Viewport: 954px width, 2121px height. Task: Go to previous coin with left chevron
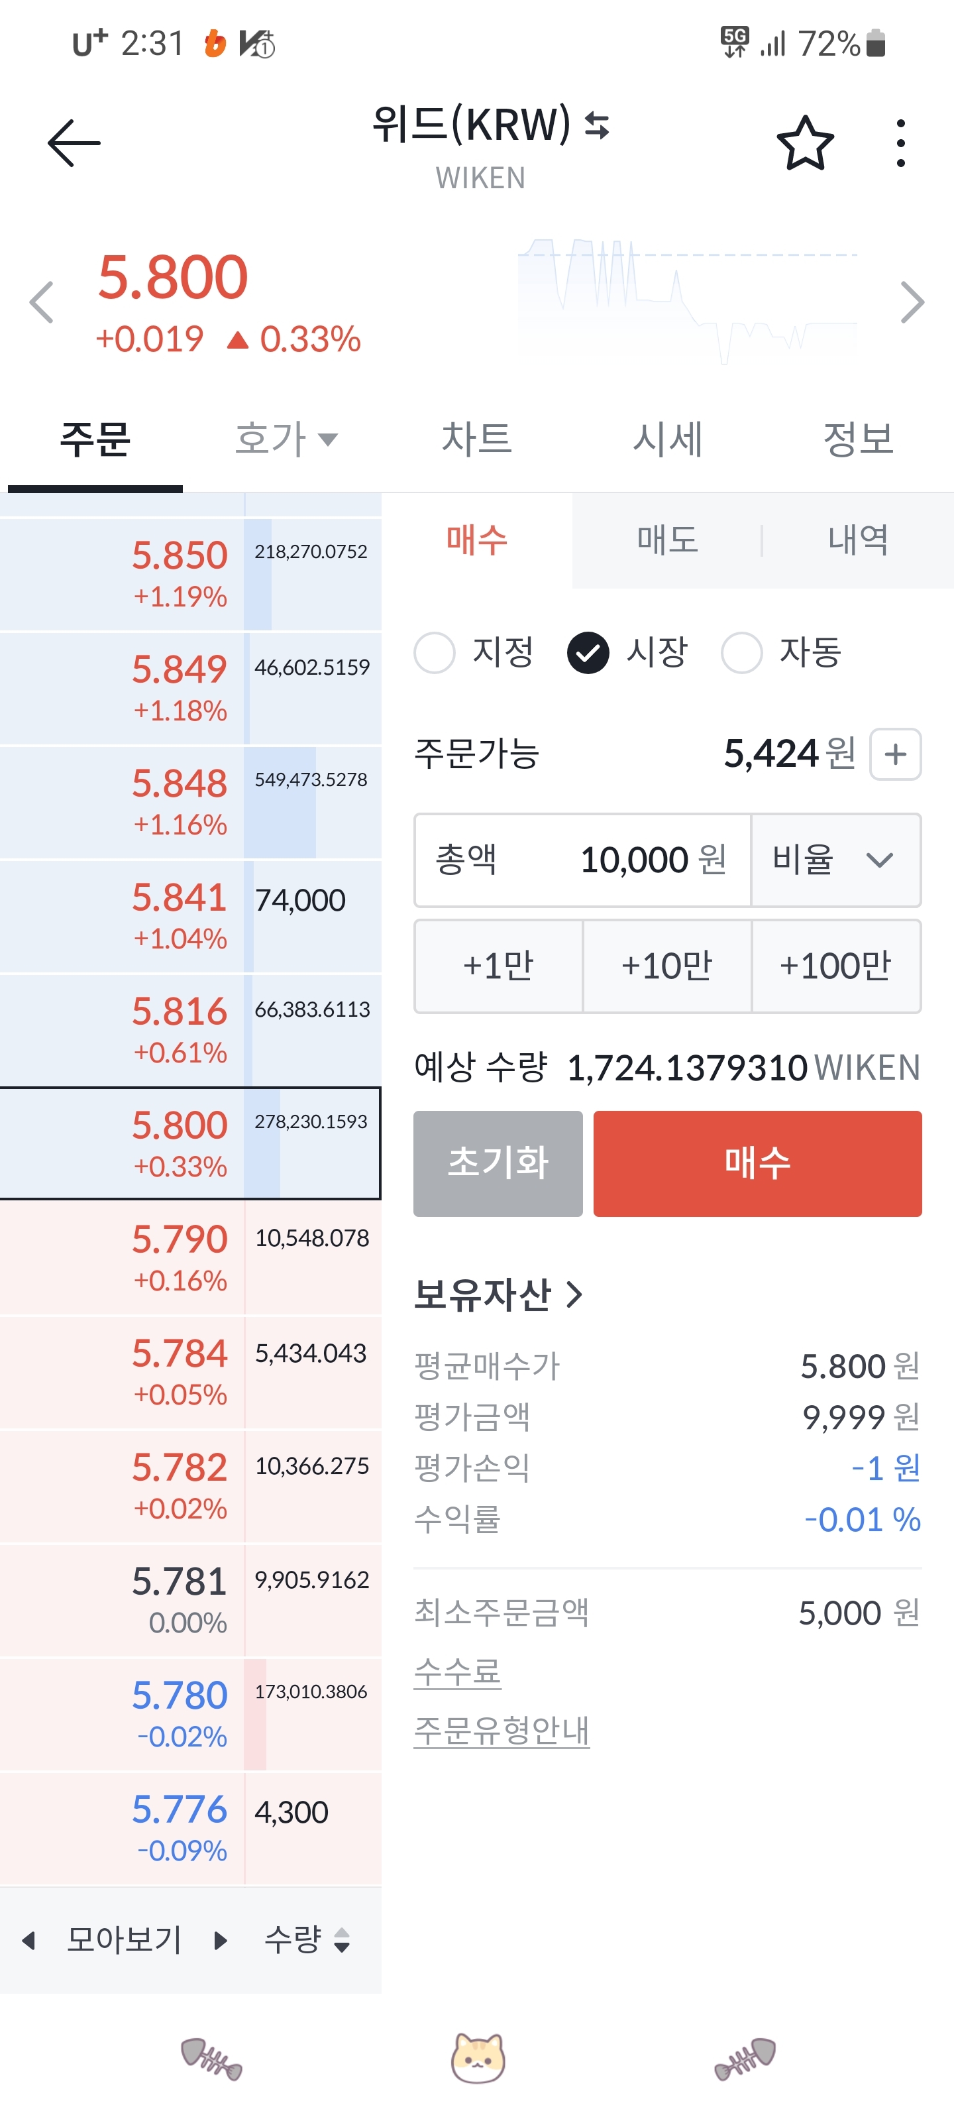(x=41, y=302)
